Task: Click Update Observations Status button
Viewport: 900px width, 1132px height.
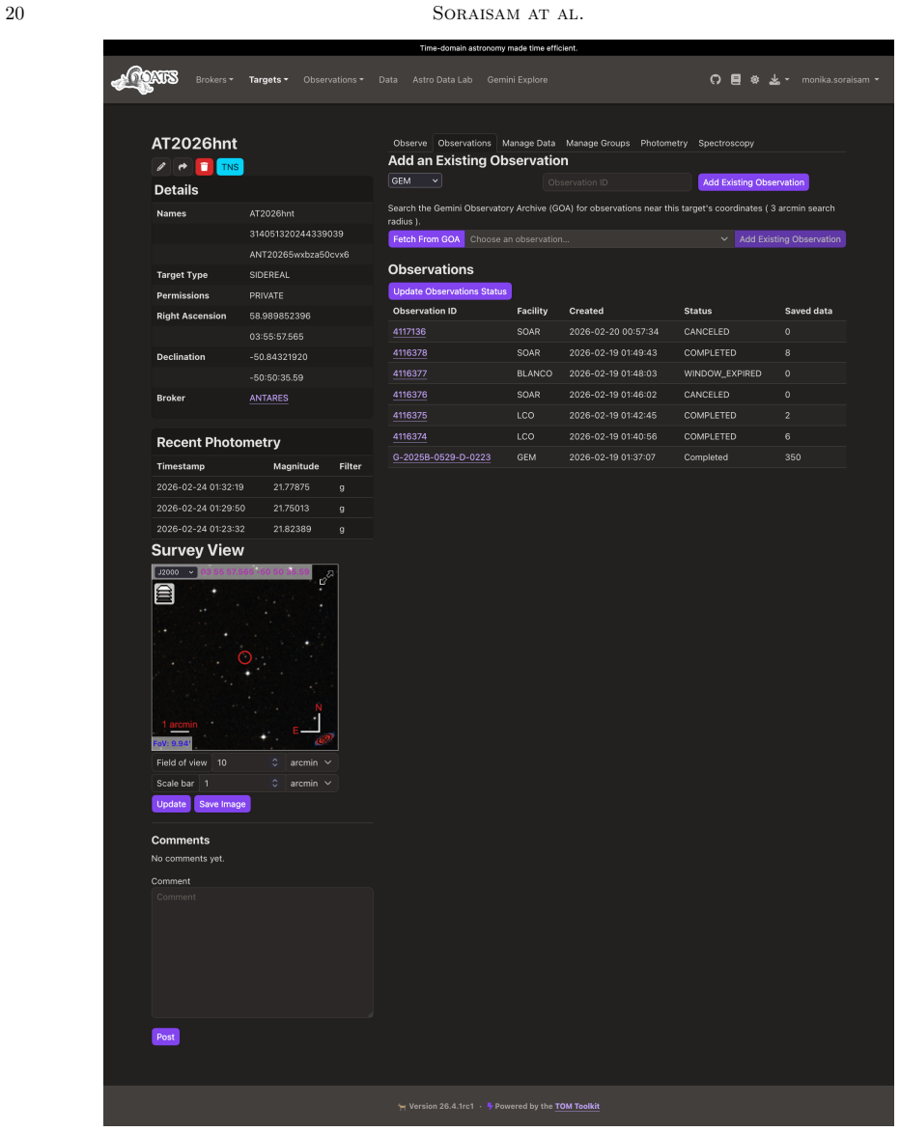Action: tap(450, 290)
